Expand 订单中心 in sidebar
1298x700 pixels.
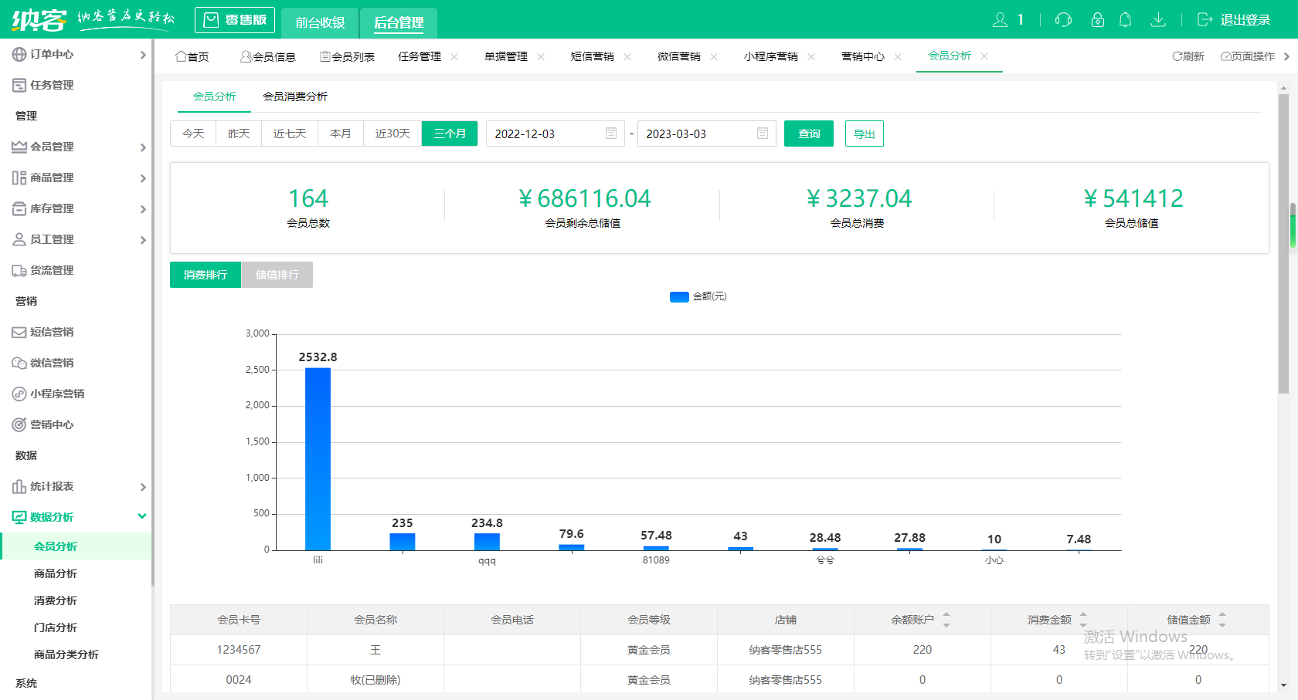tap(76, 54)
